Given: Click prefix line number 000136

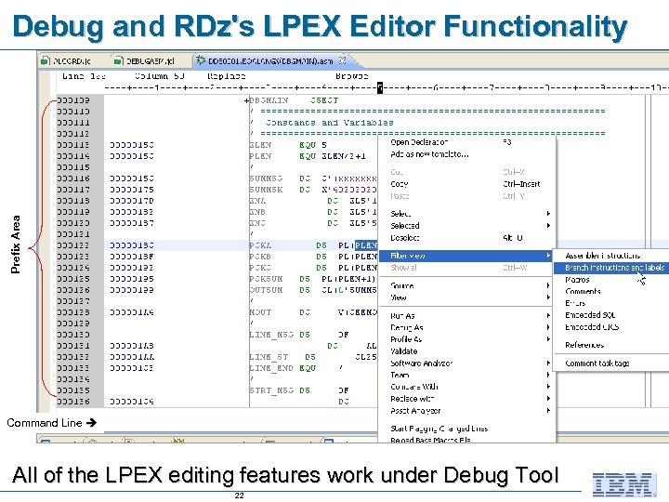Looking at the screenshot, I should pos(73,402).
